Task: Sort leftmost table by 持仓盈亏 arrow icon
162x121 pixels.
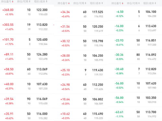Action: 13,1
